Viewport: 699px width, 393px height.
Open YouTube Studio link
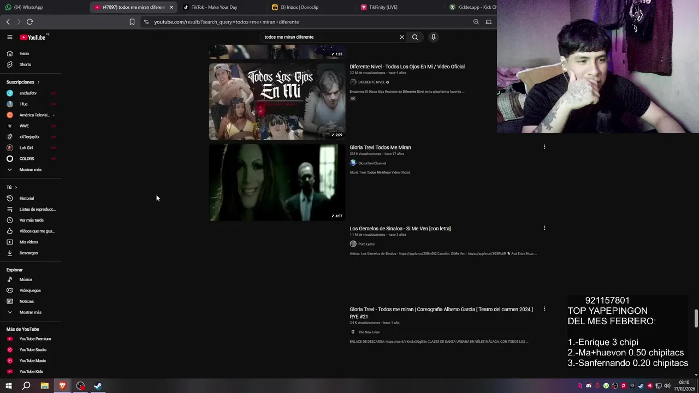click(31, 350)
